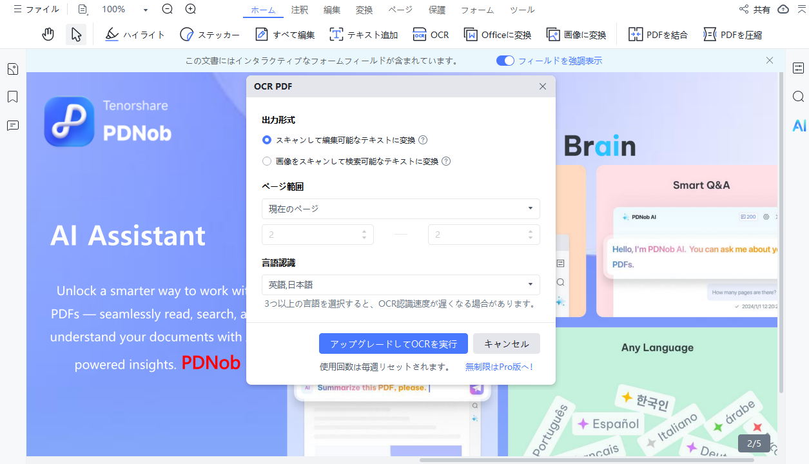Viewport: 809px width, 464px height.
Task: Expand the page range 現在のページ dropdown
Action: 401,209
